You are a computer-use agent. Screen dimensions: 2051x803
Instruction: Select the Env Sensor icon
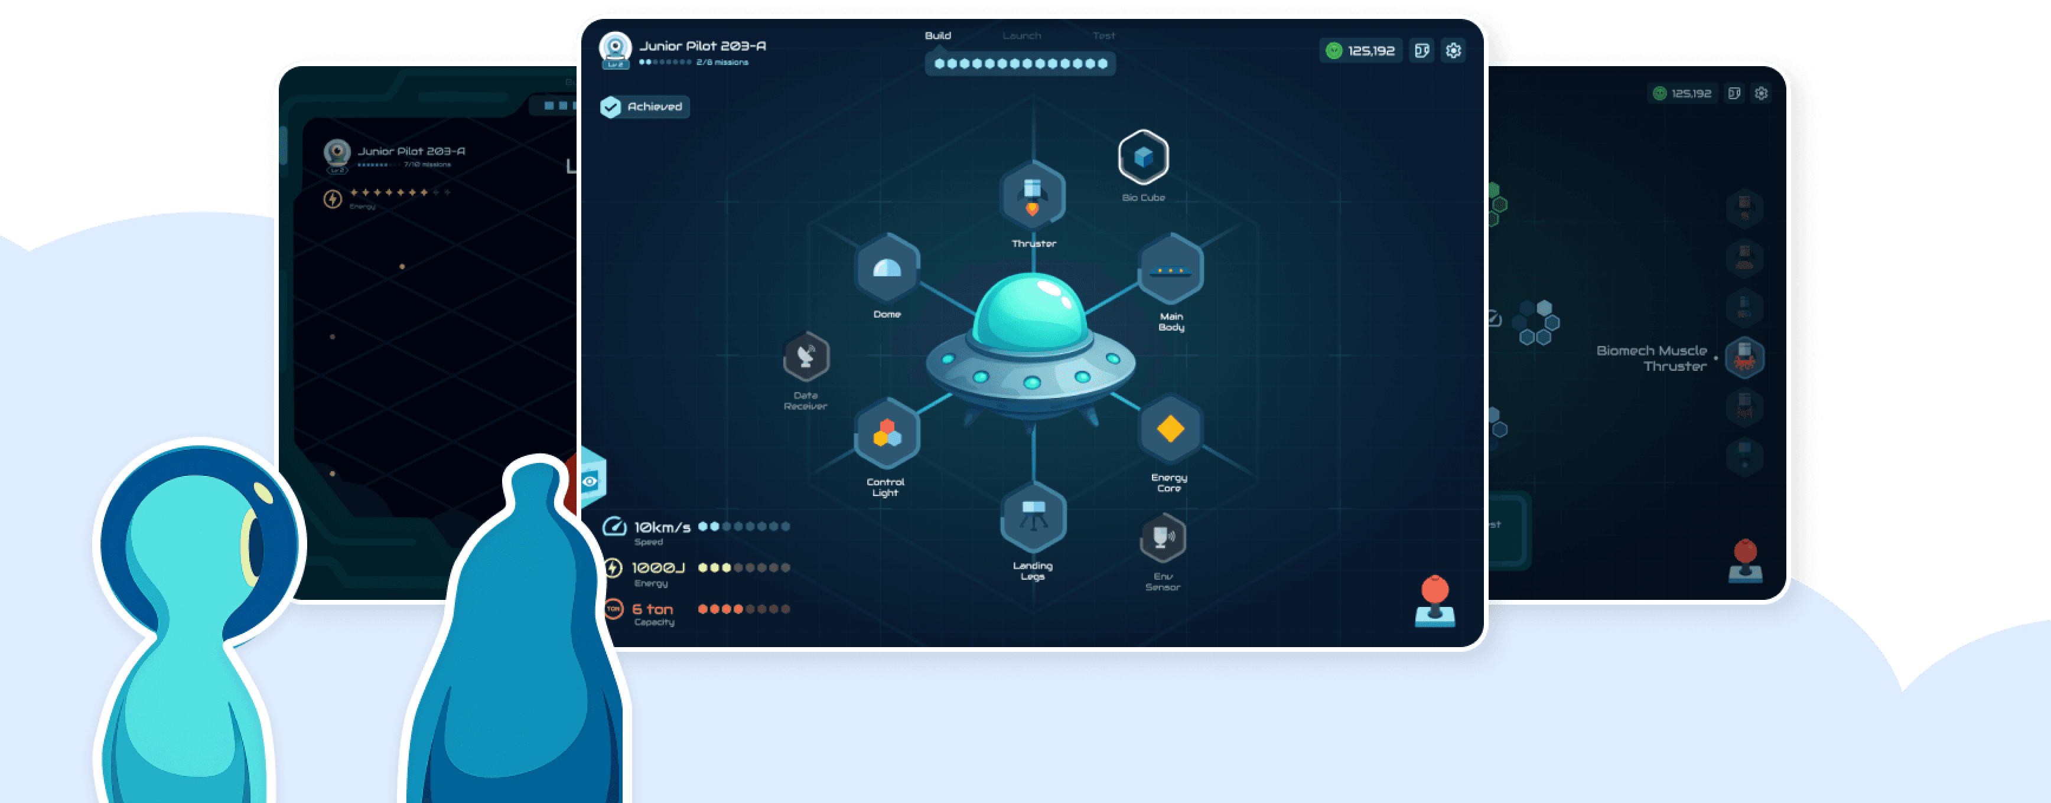click(1163, 538)
